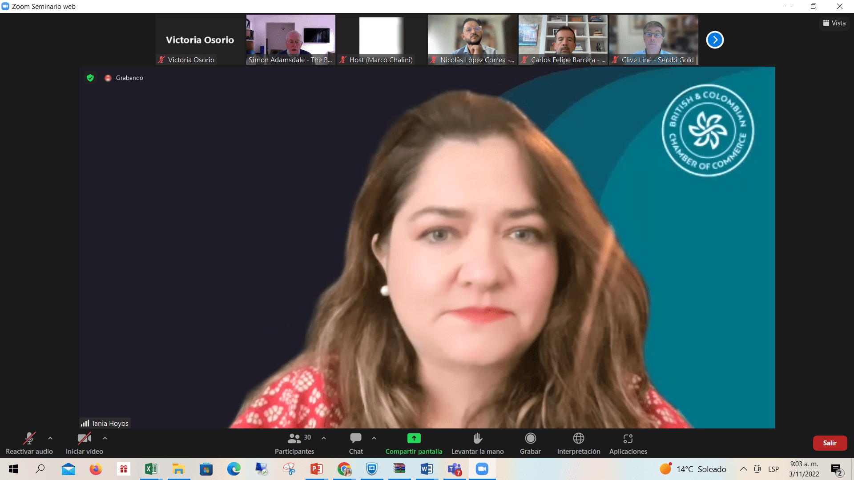The width and height of the screenshot is (854, 480).
Task: Show hidden system tray icons
Action: click(x=743, y=469)
